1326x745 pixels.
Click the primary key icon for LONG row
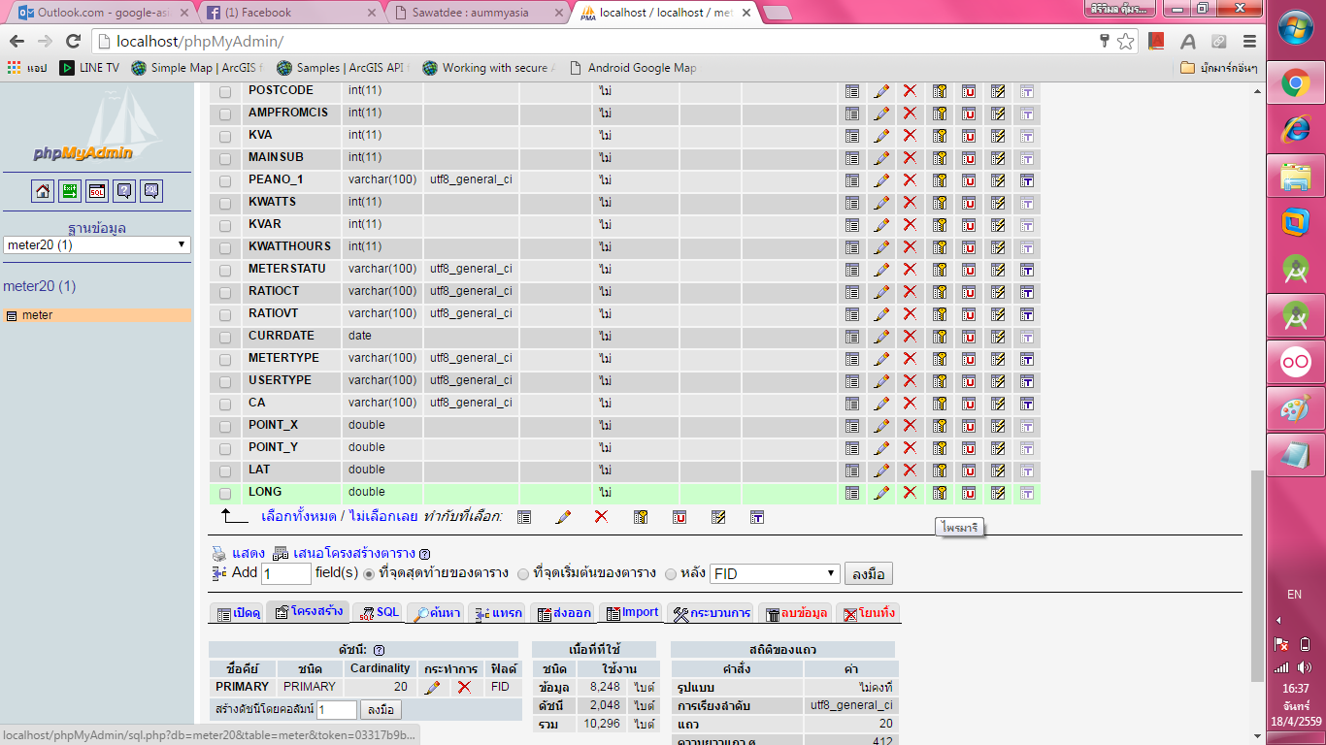point(940,493)
